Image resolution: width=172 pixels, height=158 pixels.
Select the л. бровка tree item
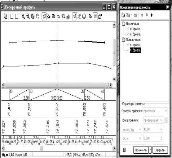135,34
